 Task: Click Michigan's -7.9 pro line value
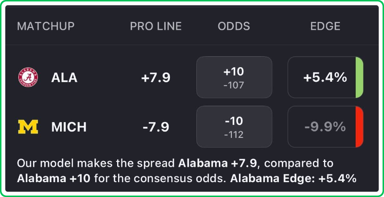point(156,127)
